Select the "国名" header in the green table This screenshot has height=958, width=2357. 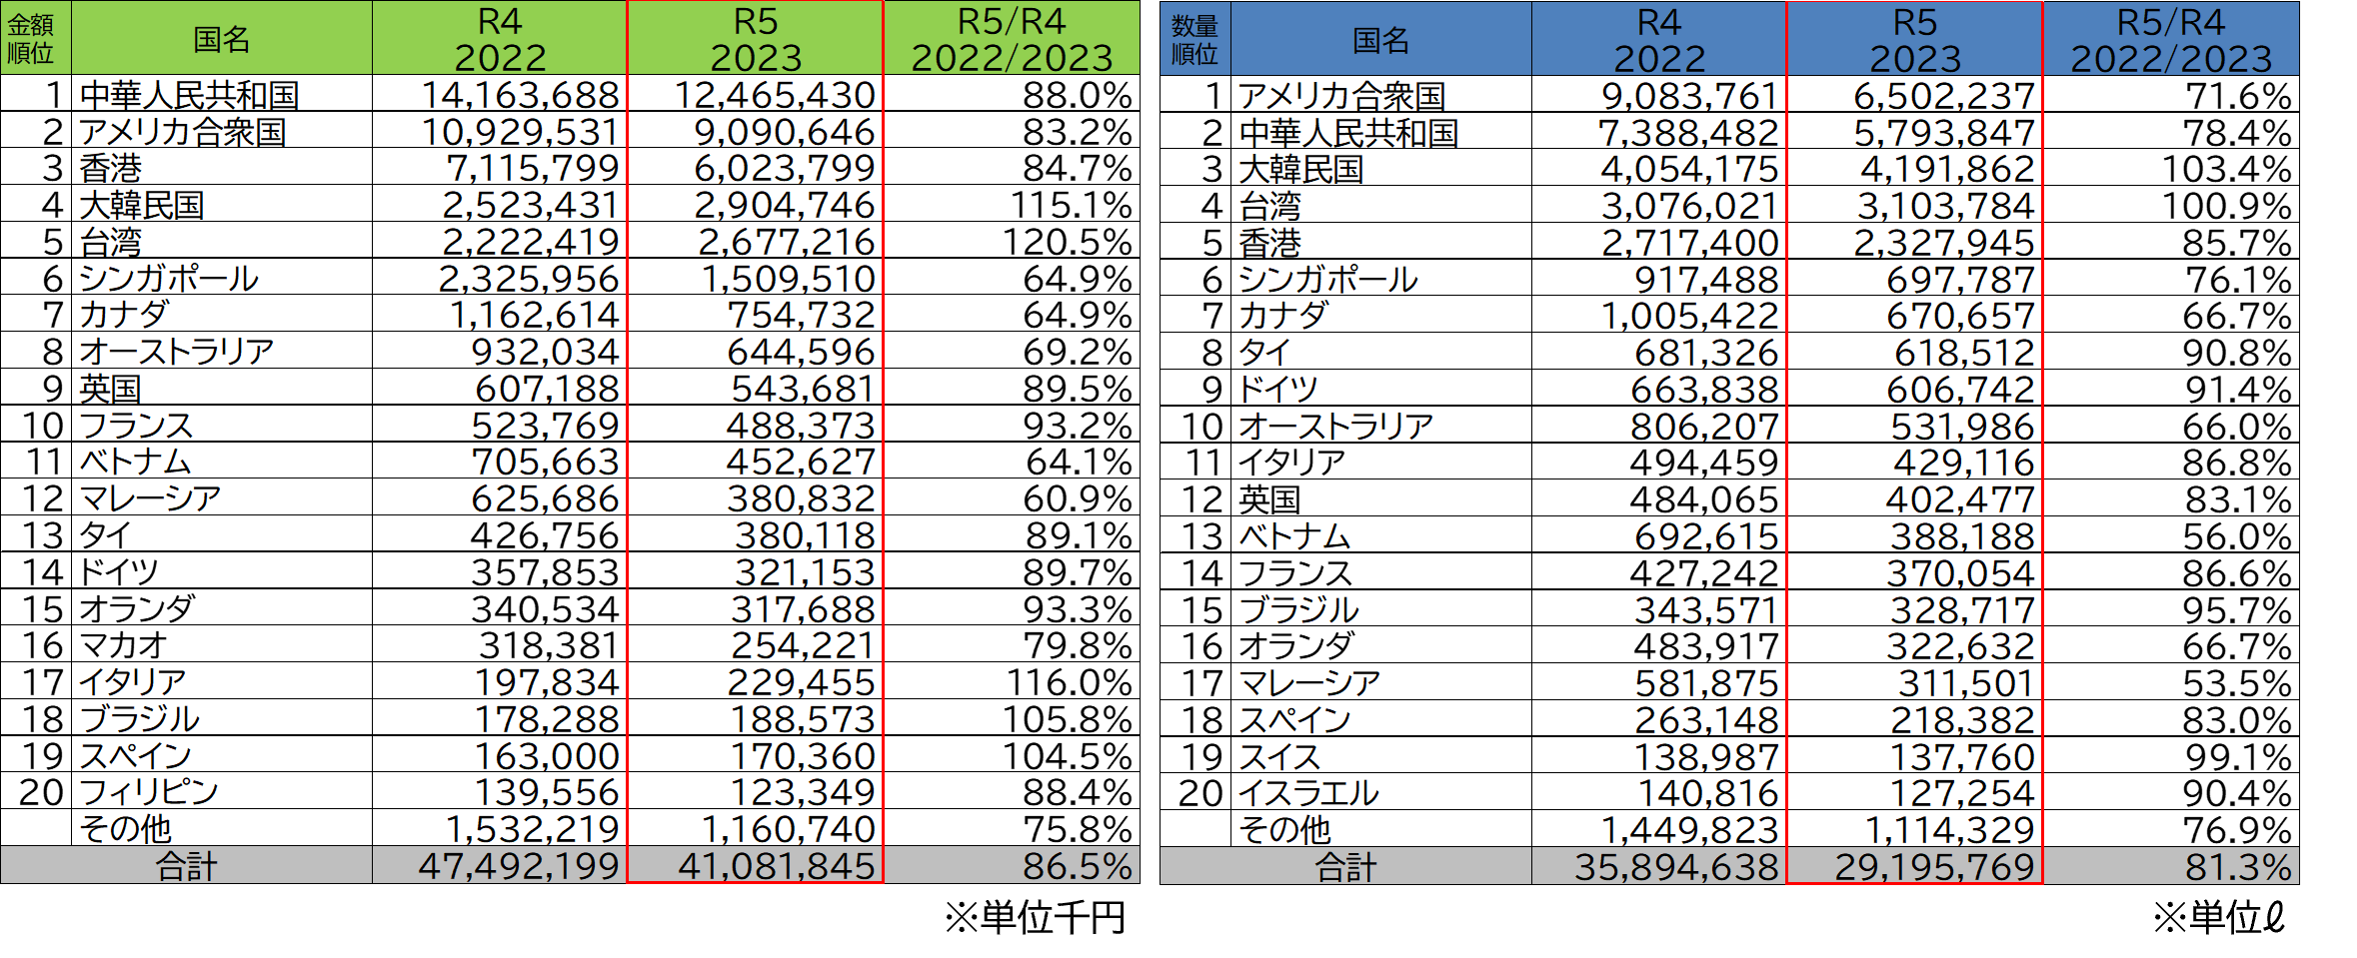[x=222, y=38]
